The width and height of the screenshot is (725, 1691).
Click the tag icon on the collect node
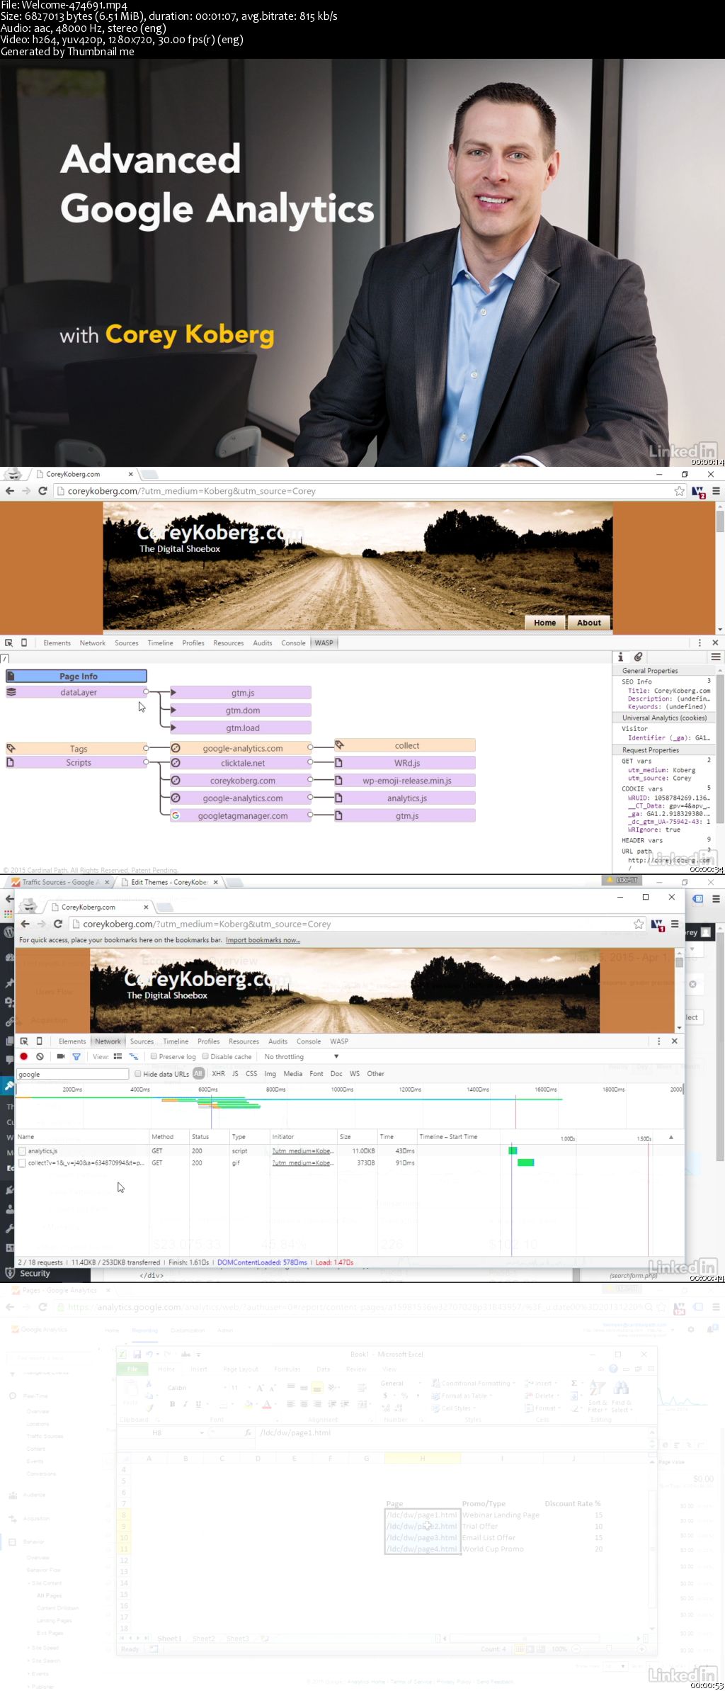coord(339,745)
